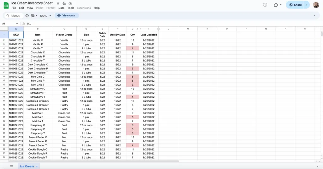
Task: Open the Help menu
Action: point(97,8)
